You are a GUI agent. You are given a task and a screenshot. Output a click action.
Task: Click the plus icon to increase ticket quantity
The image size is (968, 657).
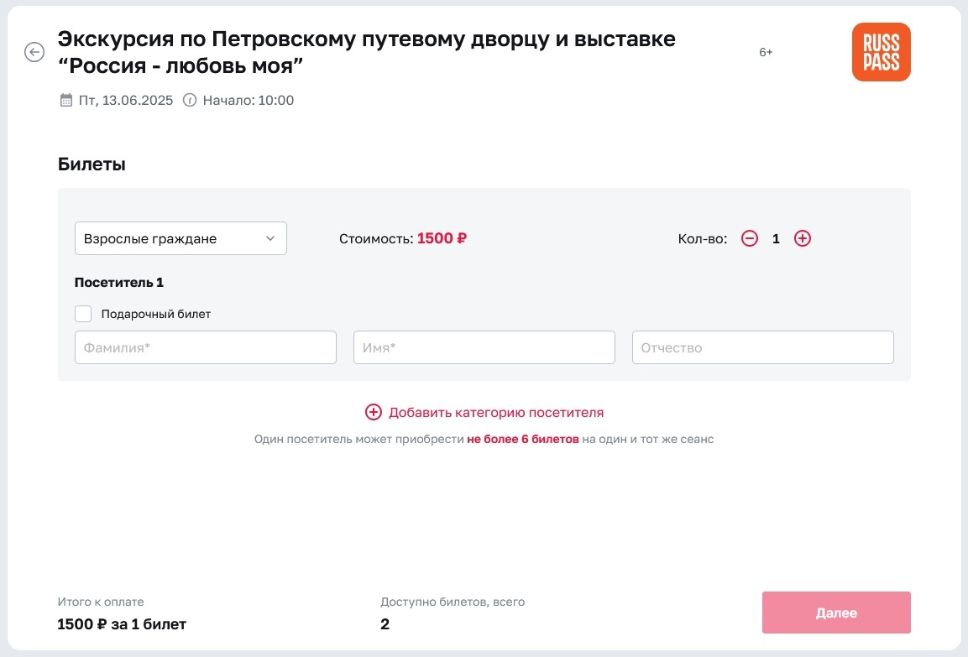pos(803,238)
